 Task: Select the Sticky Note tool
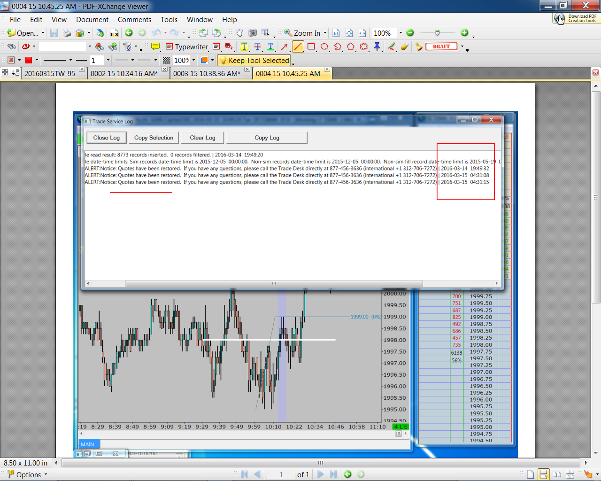(x=155, y=47)
